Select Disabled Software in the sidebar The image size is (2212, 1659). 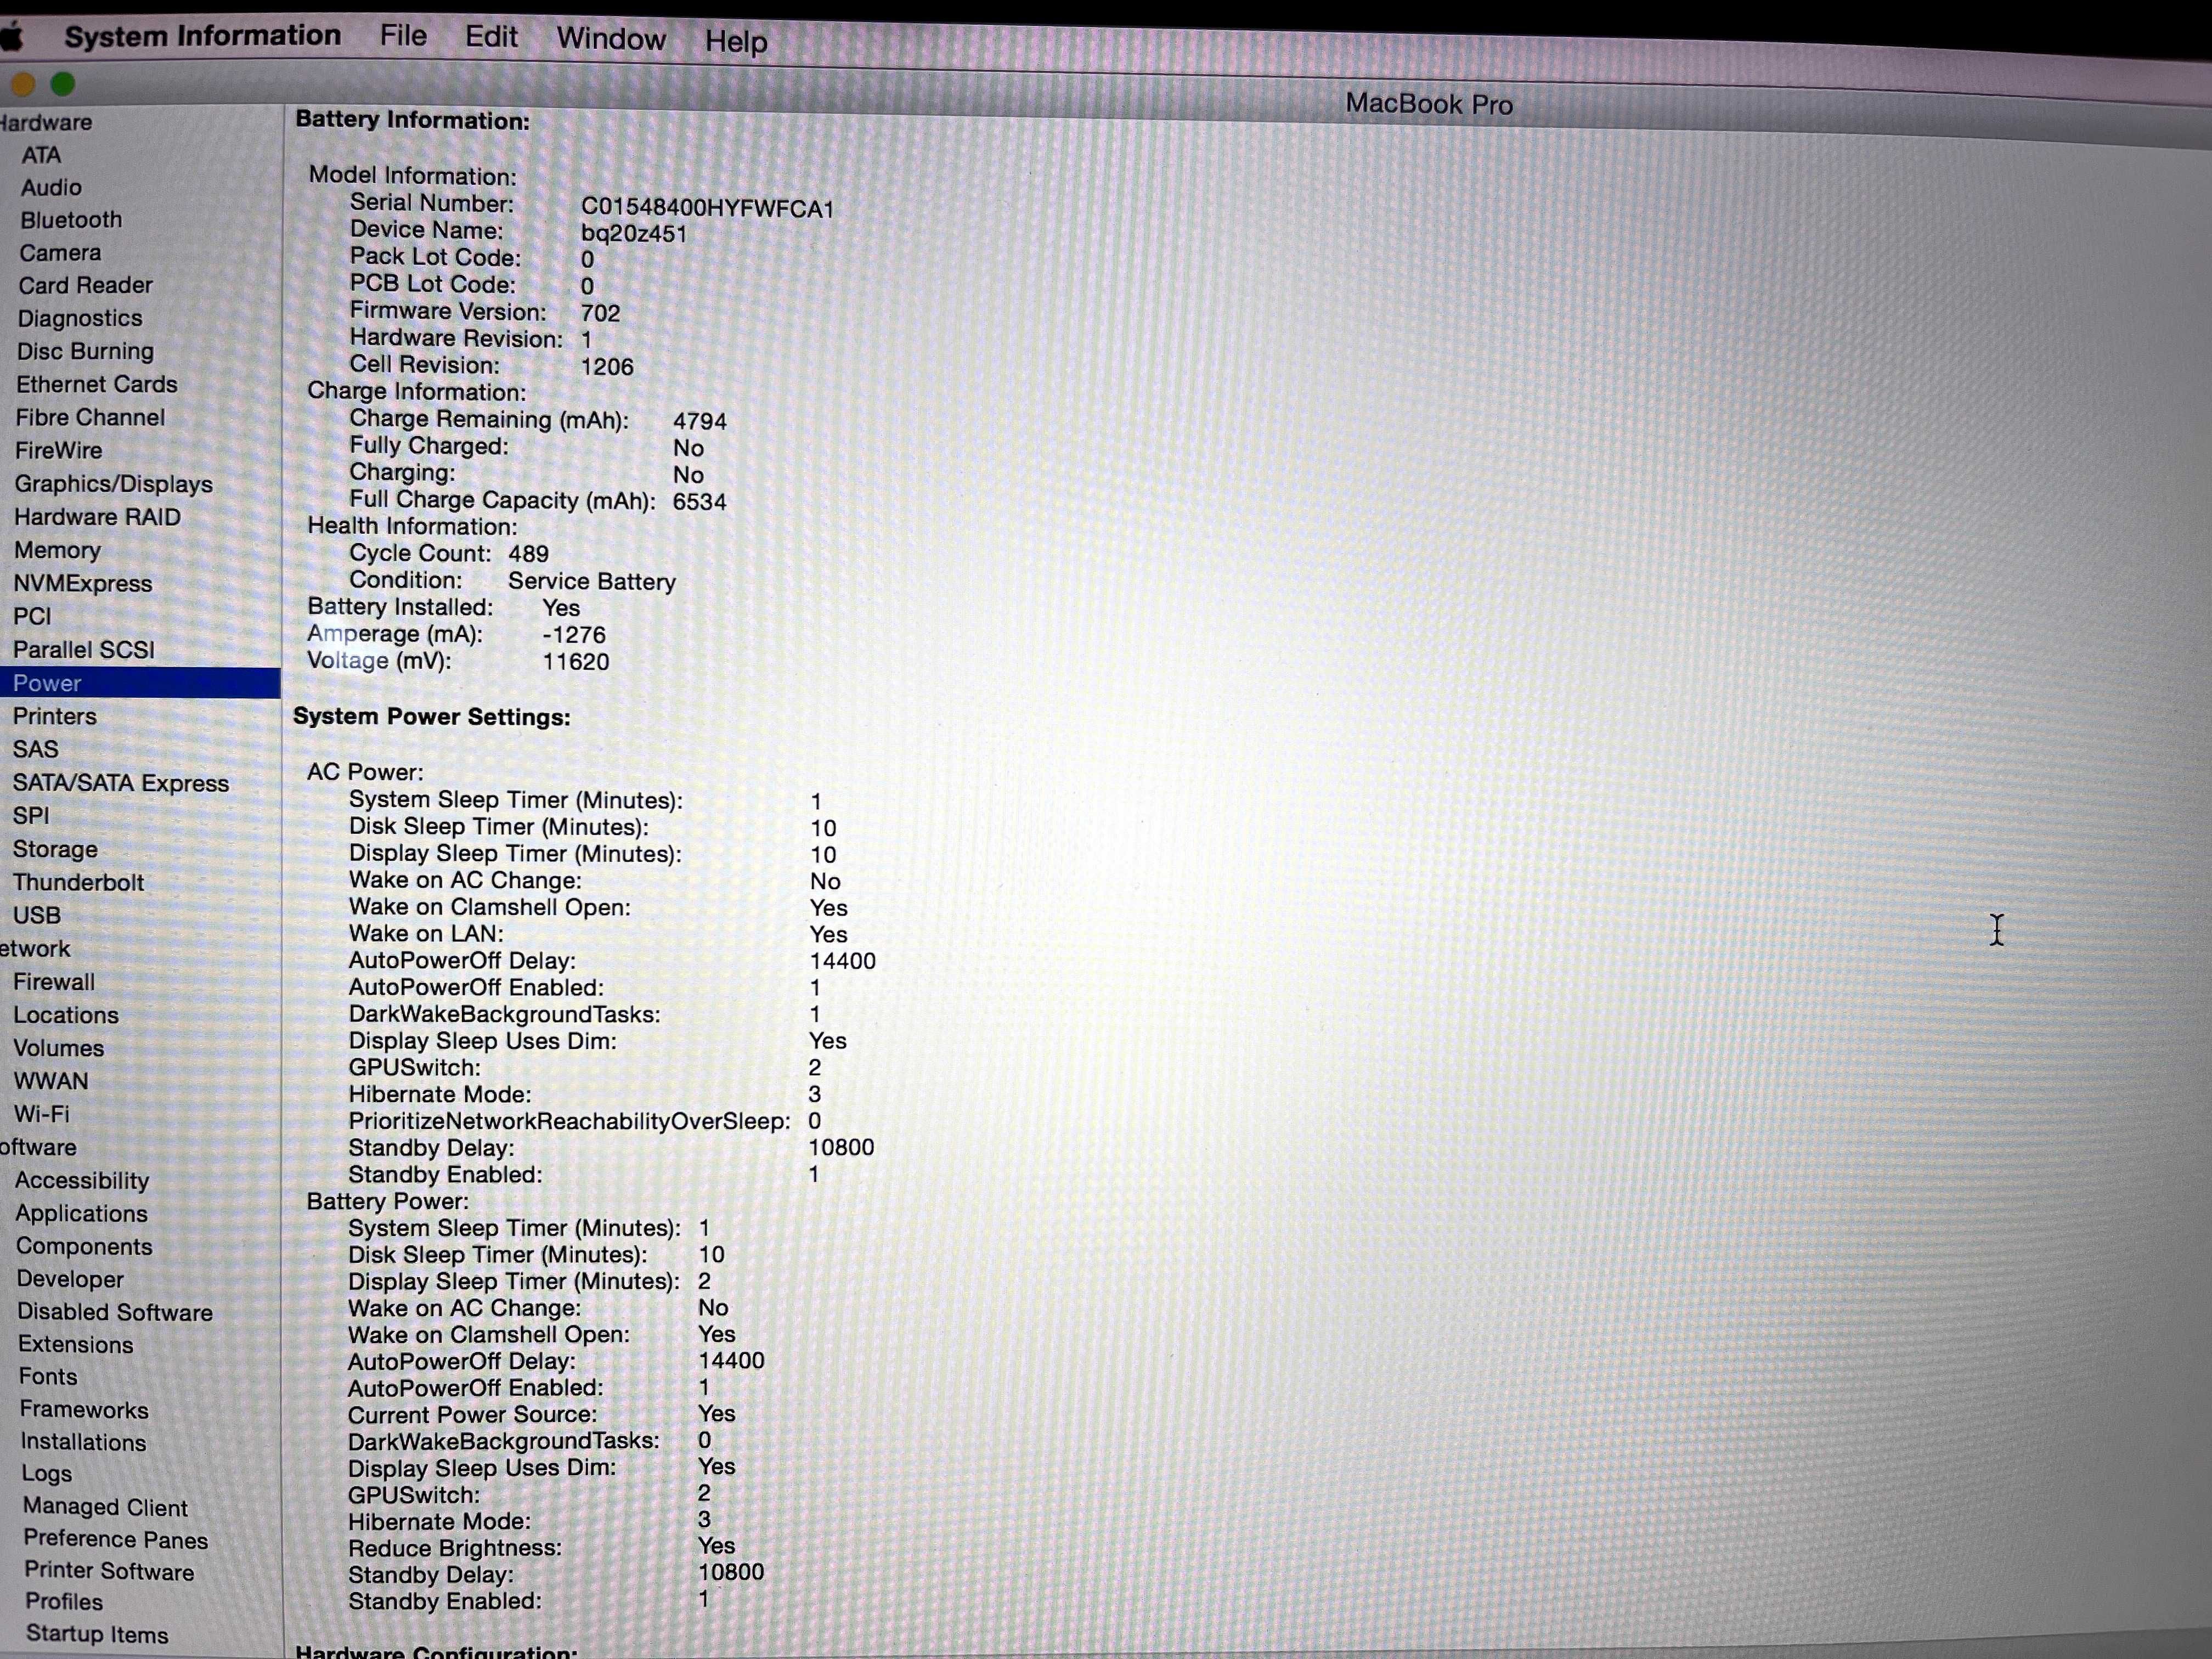[115, 1312]
